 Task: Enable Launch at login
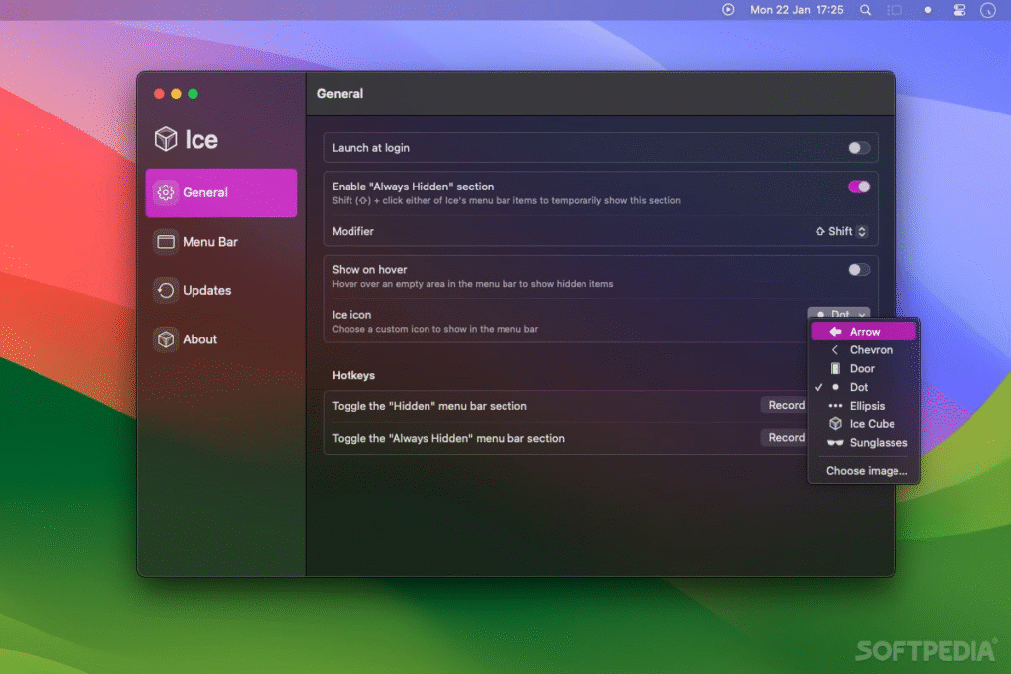click(858, 146)
